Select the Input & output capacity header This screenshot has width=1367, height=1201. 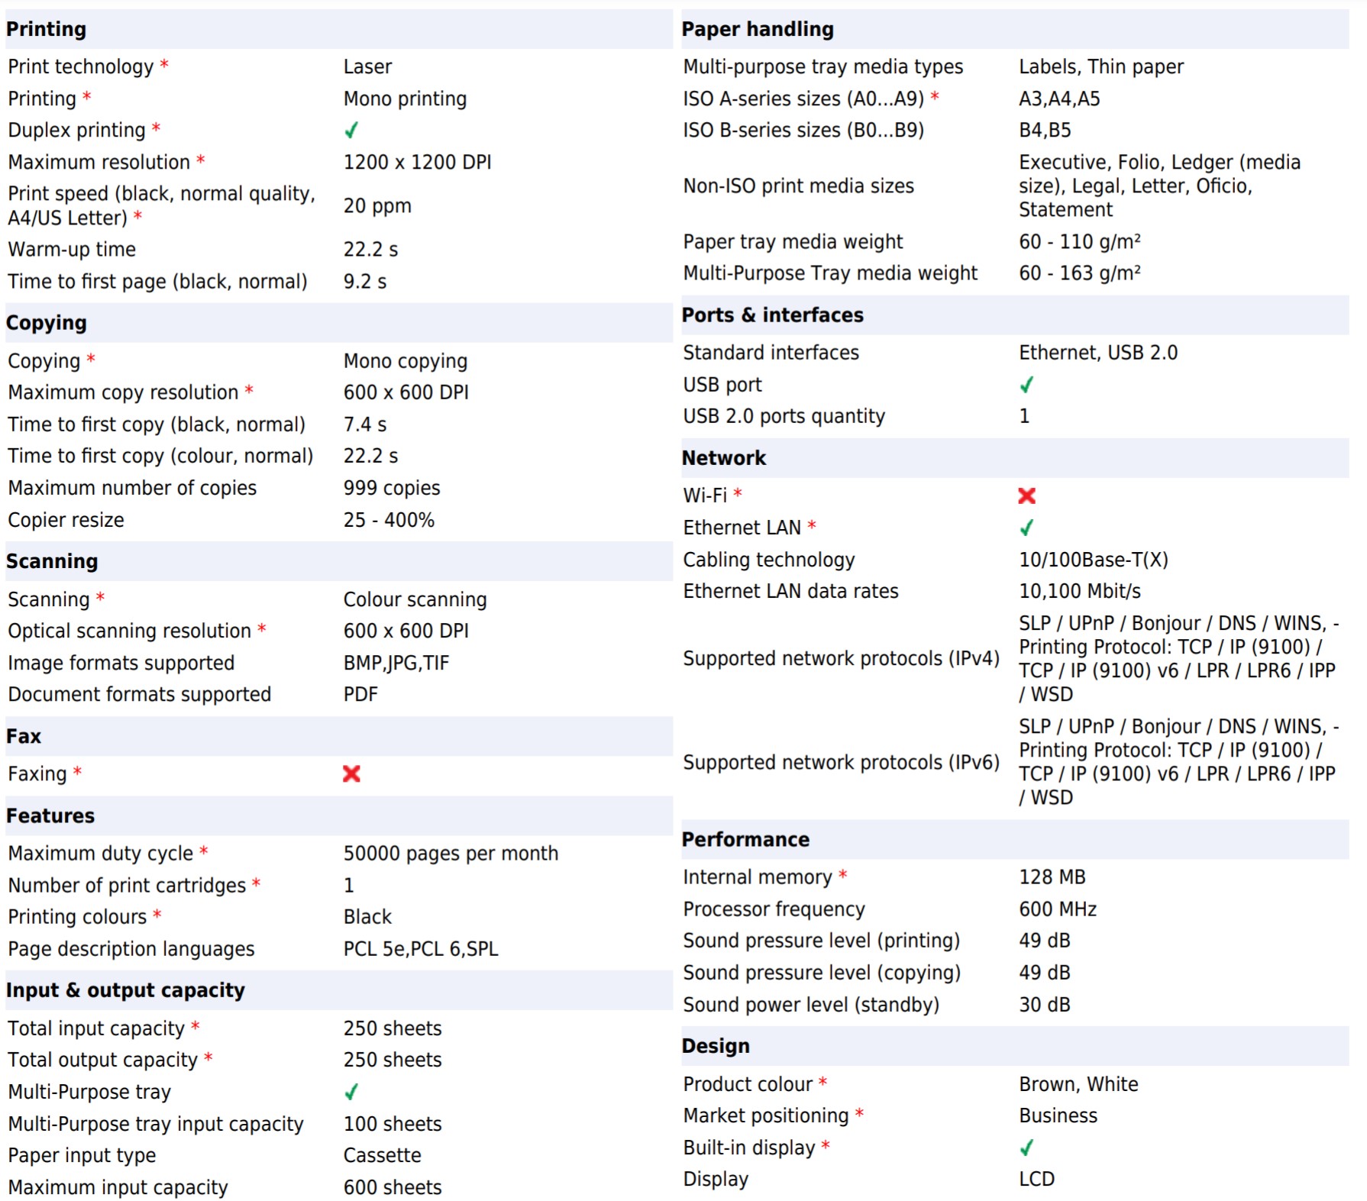pyautogui.click(x=125, y=990)
